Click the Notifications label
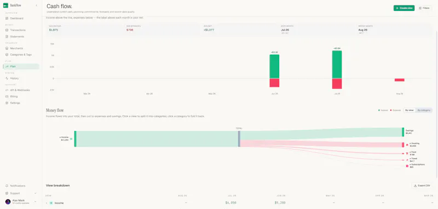The height and width of the screenshot is (209, 438). [18, 186]
